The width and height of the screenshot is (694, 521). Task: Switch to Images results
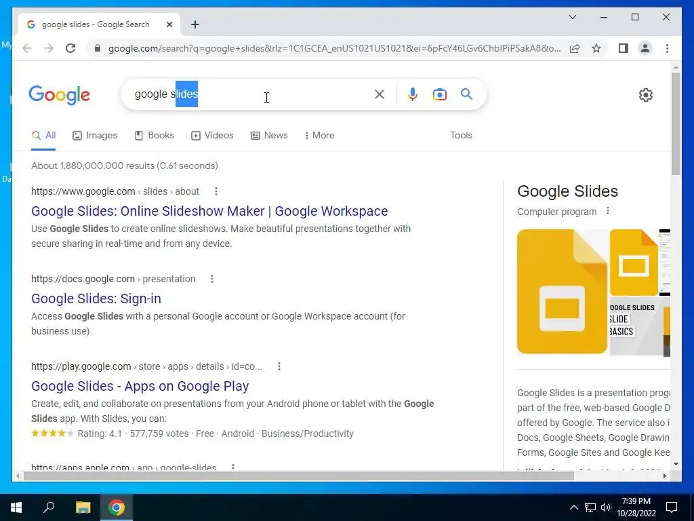95,135
